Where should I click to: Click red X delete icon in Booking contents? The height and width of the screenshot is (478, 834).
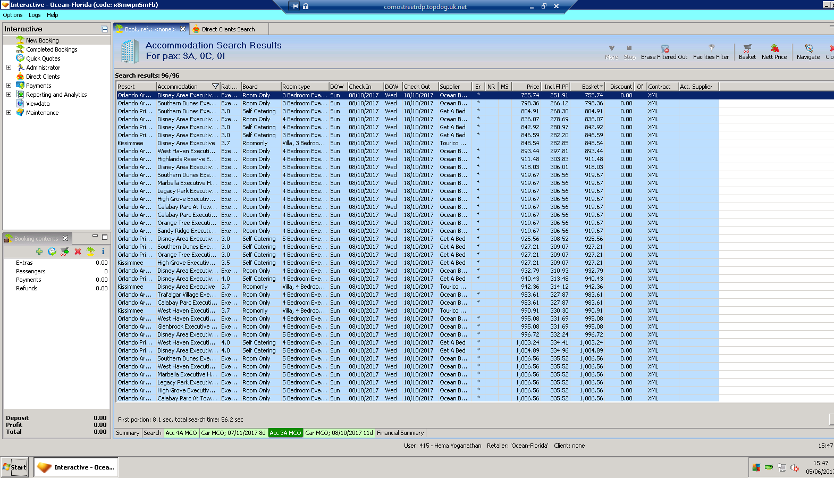pyautogui.click(x=78, y=251)
